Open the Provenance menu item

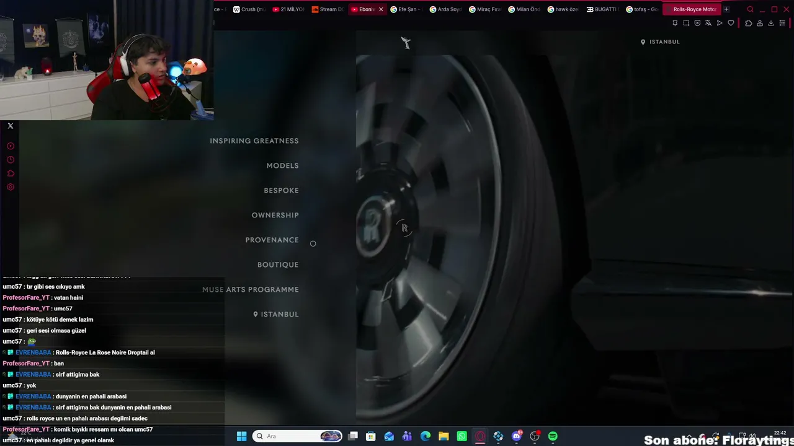click(272, 240)
